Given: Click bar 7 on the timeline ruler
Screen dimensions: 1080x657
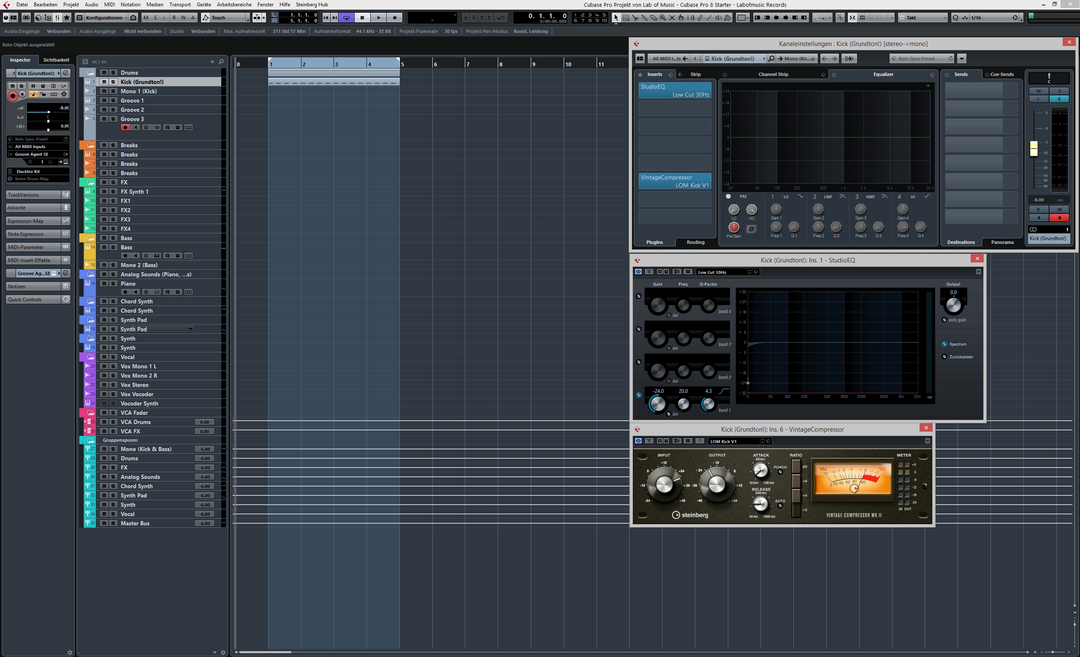Looking at the screenshot, I should (x=468, y=64).
